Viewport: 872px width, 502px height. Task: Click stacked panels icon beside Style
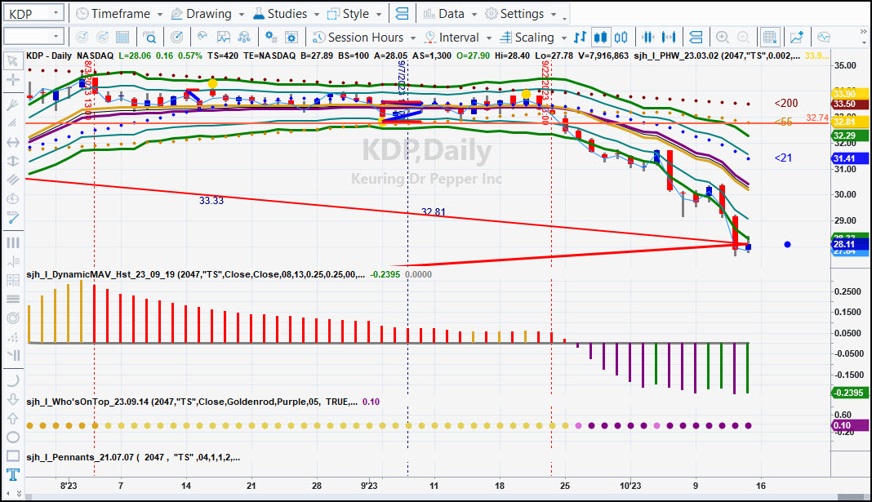point(402,13)
